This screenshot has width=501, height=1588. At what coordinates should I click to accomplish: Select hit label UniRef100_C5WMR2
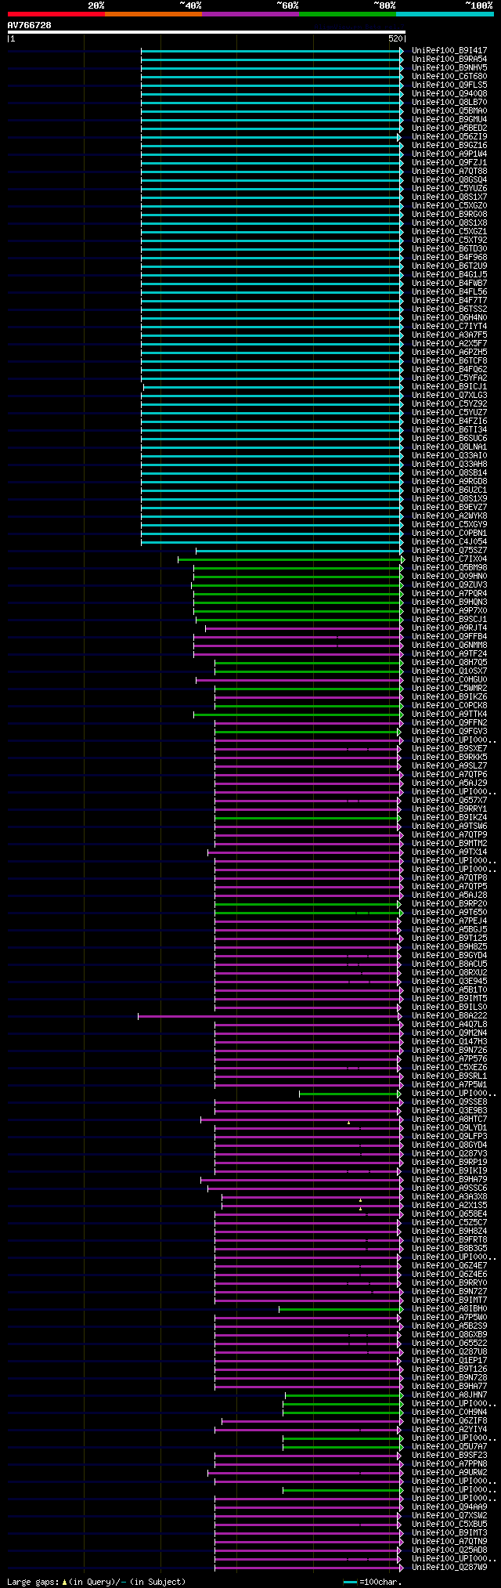tap(449, 688)
